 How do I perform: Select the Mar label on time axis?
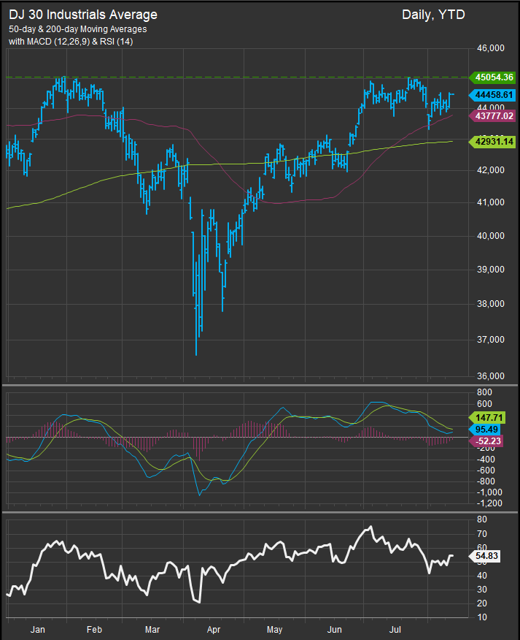click(152, 628)
